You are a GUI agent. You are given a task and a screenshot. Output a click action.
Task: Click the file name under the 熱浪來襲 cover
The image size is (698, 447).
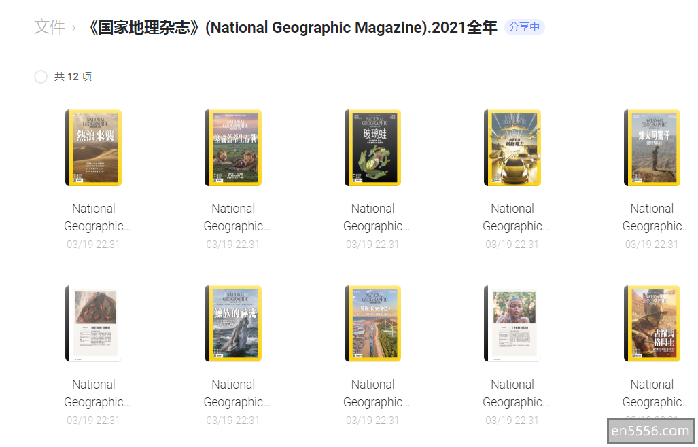[97, 217]
